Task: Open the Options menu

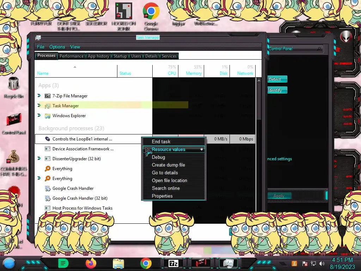Action: pyautogui.click(x=57, y=47)
